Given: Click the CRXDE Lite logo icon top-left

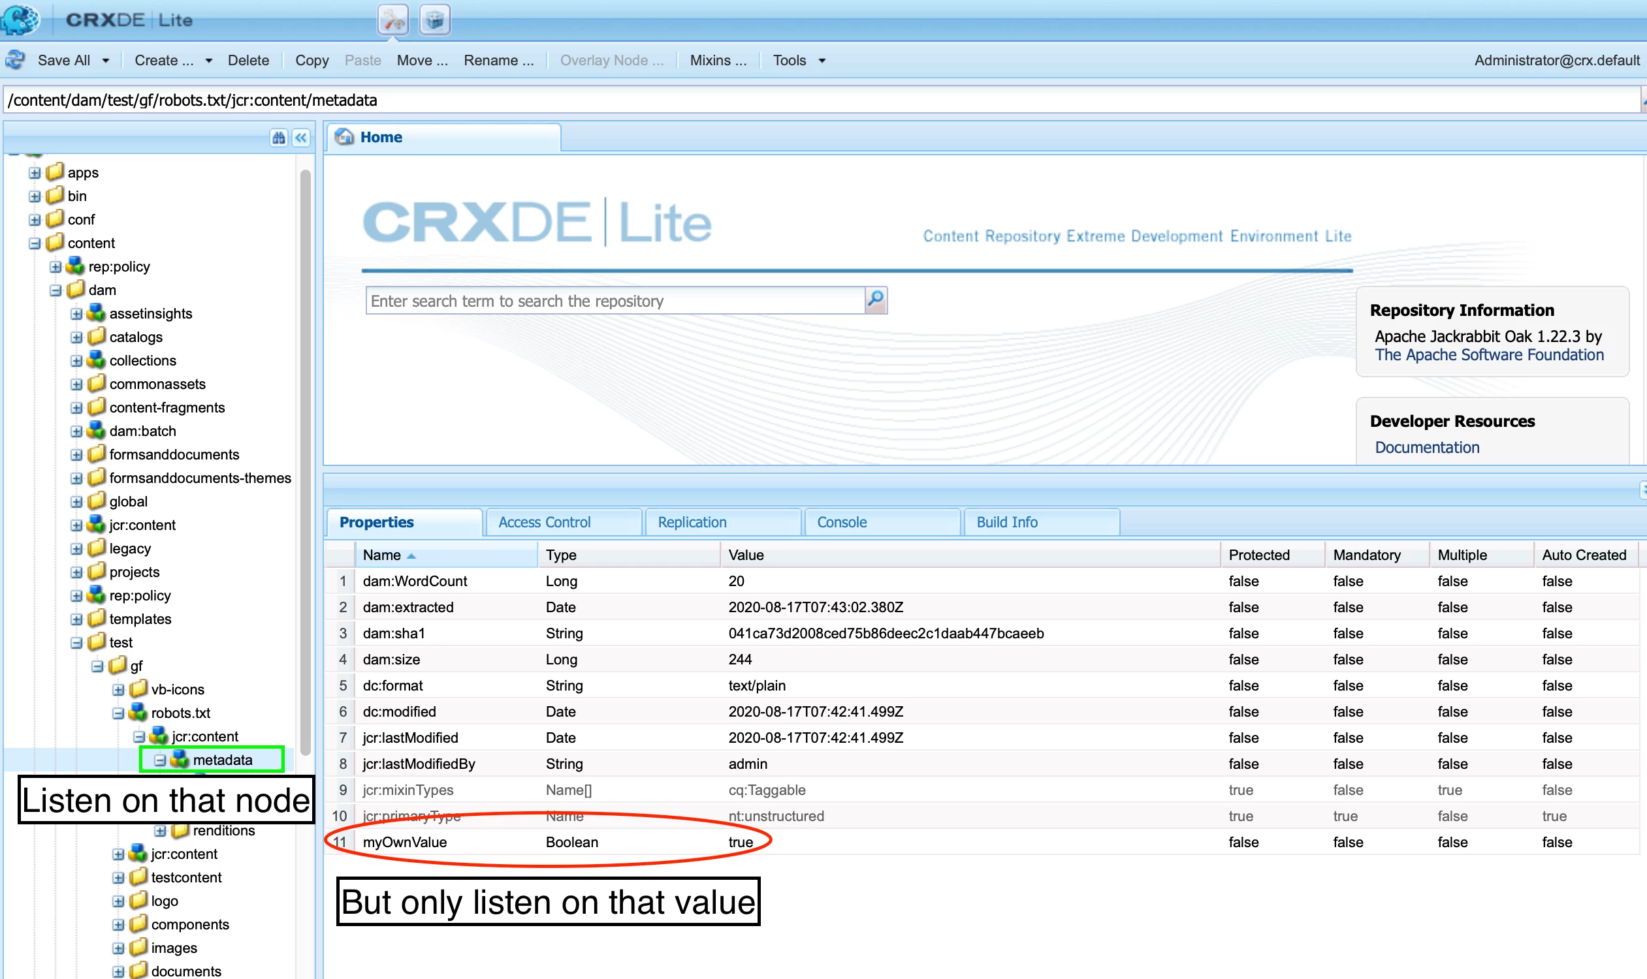Looking at the screenshot, I should [20, 18].
